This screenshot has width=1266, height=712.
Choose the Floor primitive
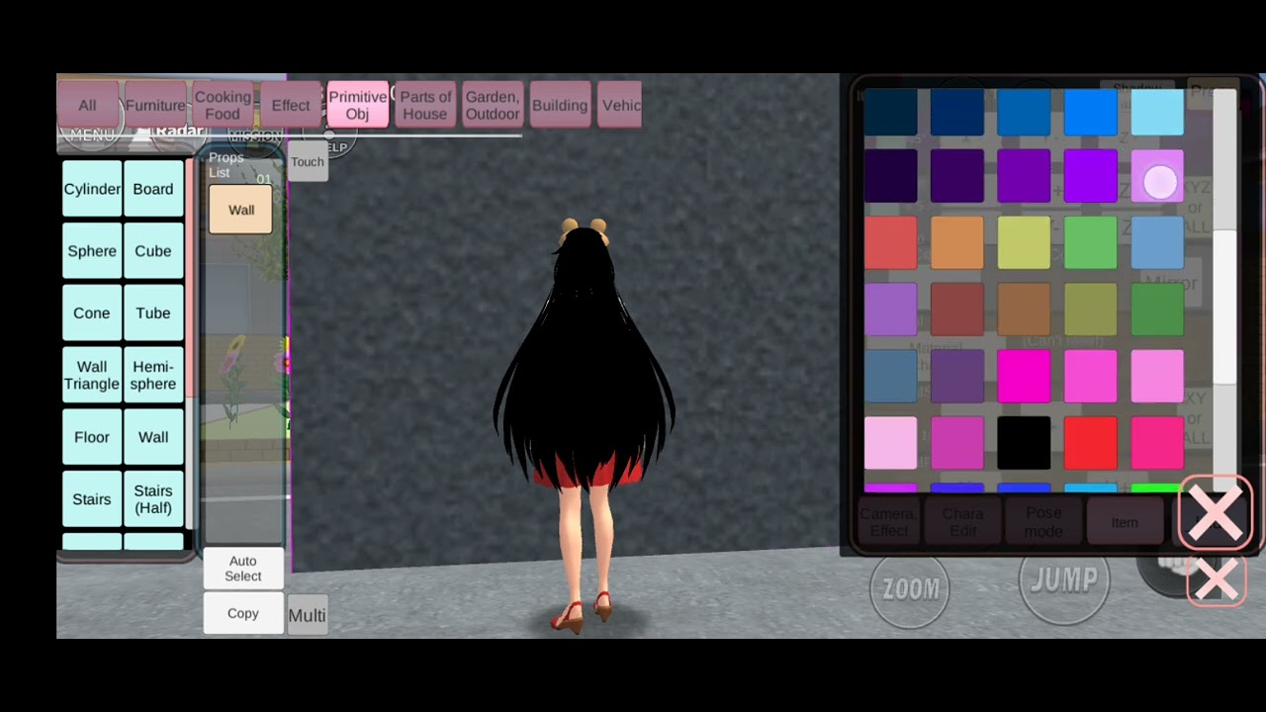point(92,437)
